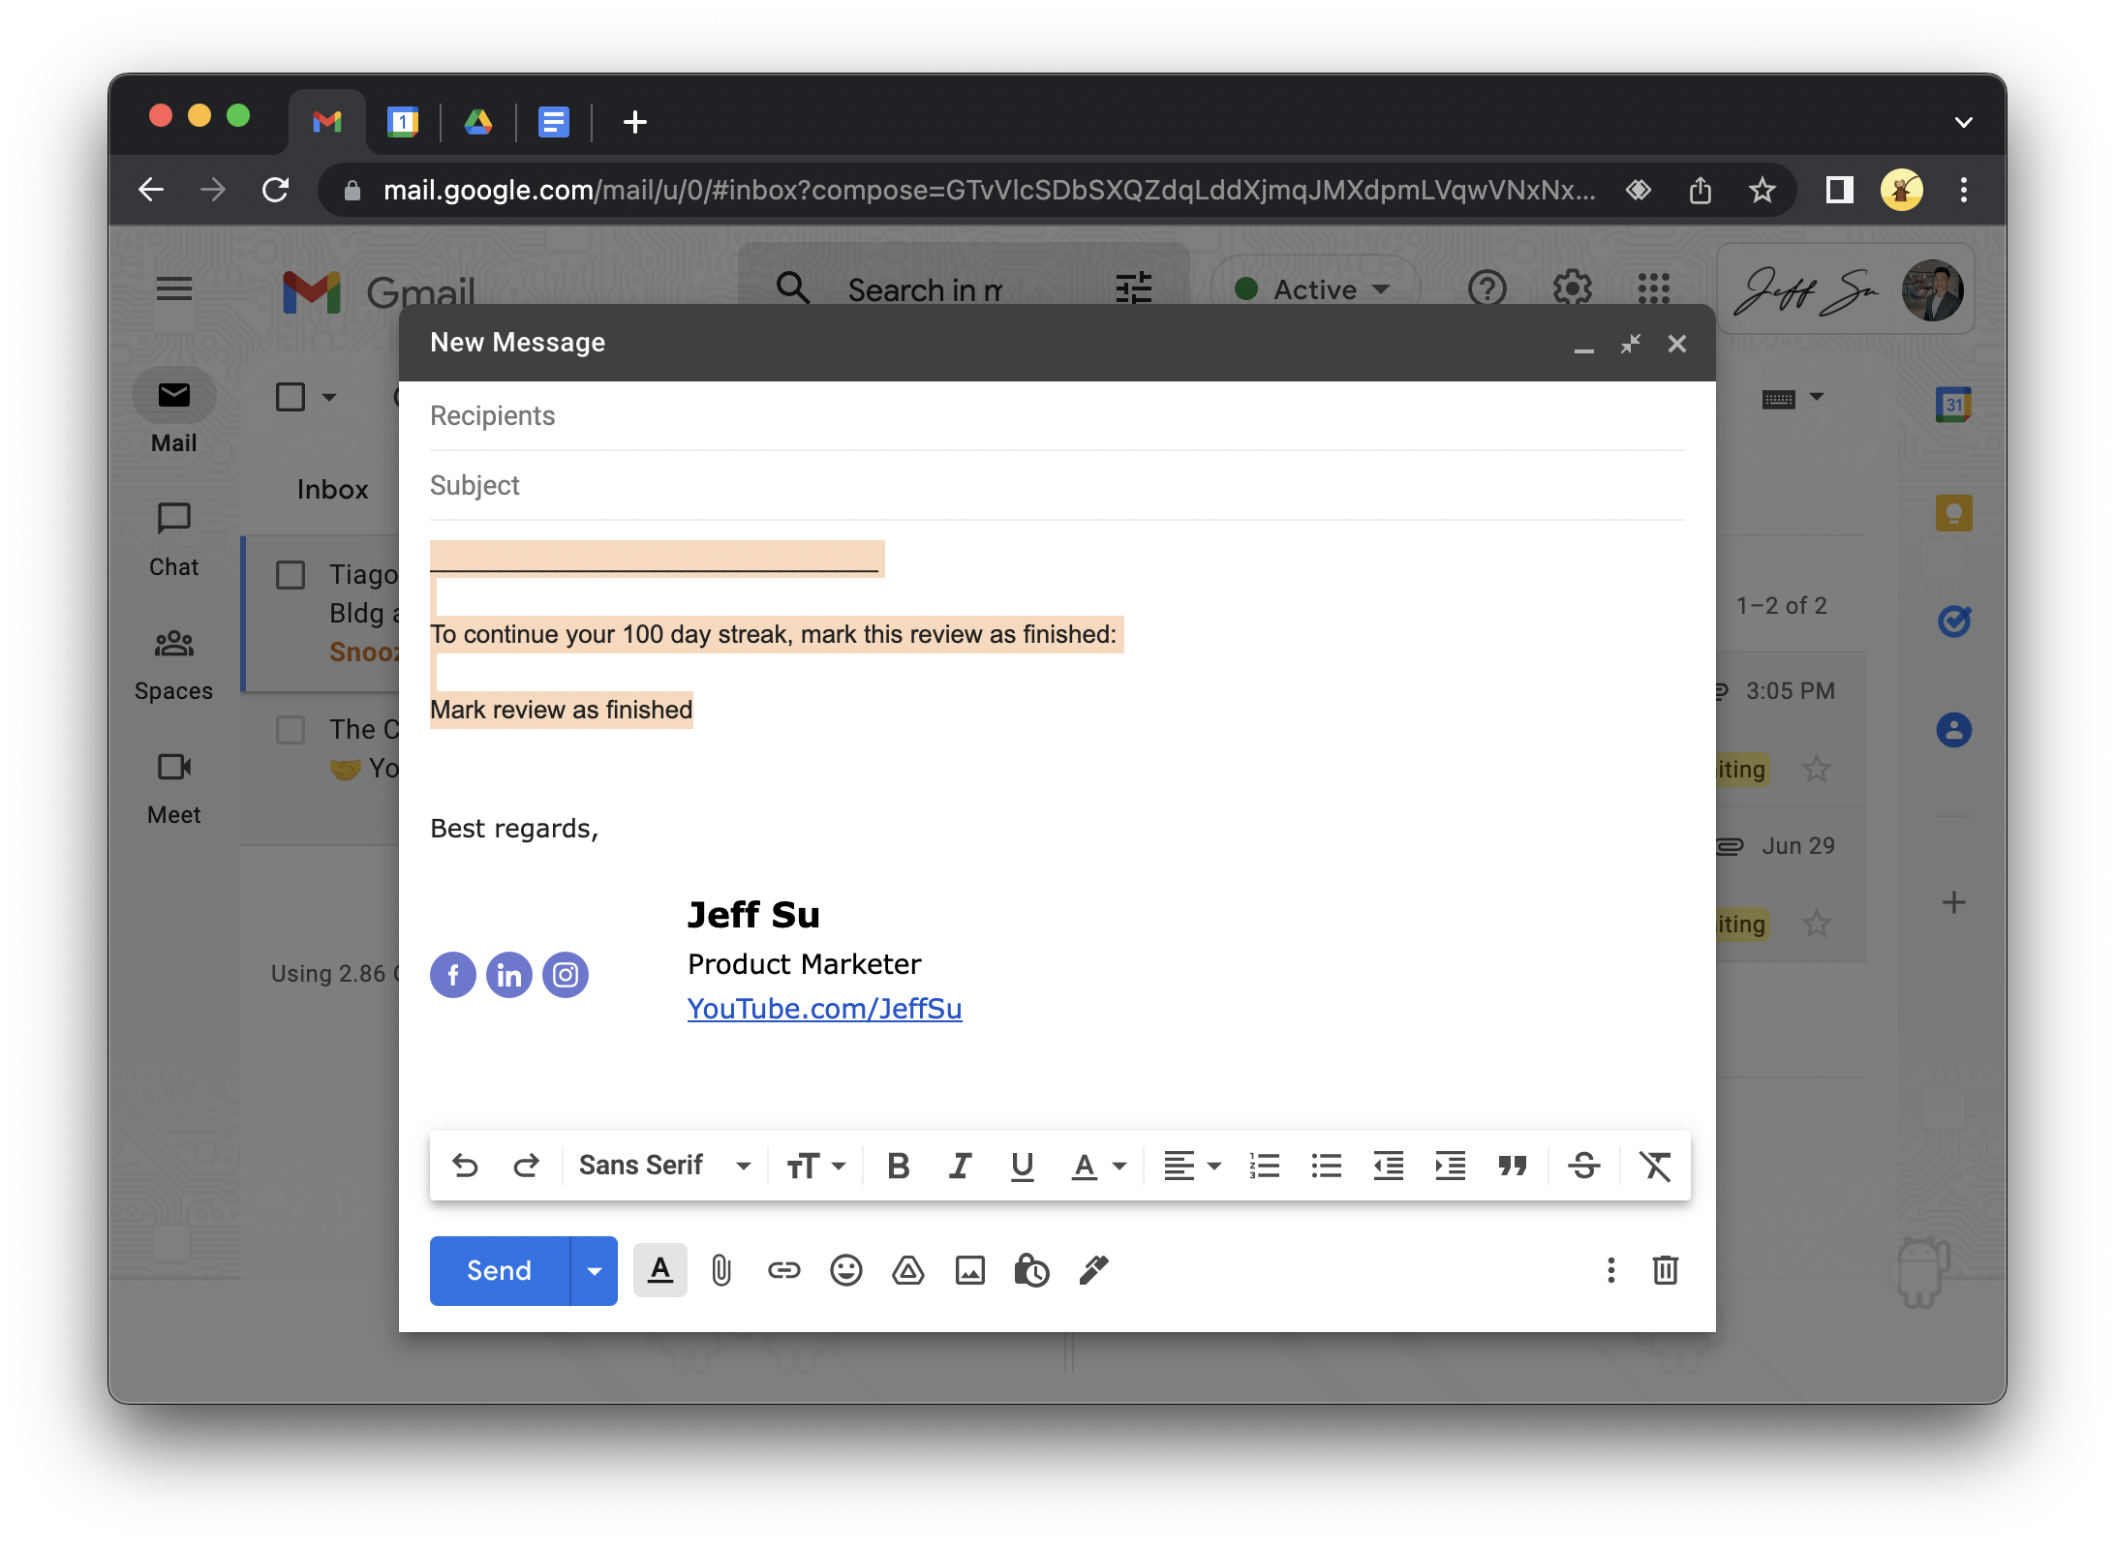Insert a photo into the email
Screen dimensions: 2115x1547
pyautogui.click(x=969, y=1270)
